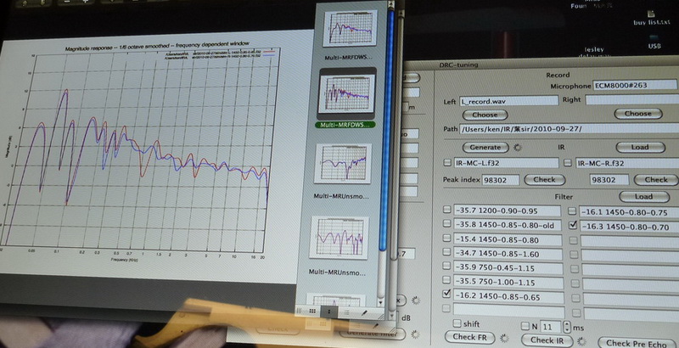Click the annotation pencil icon in sidebar
The height and width of the screenshot is (348, 679).
coord(365,312)
